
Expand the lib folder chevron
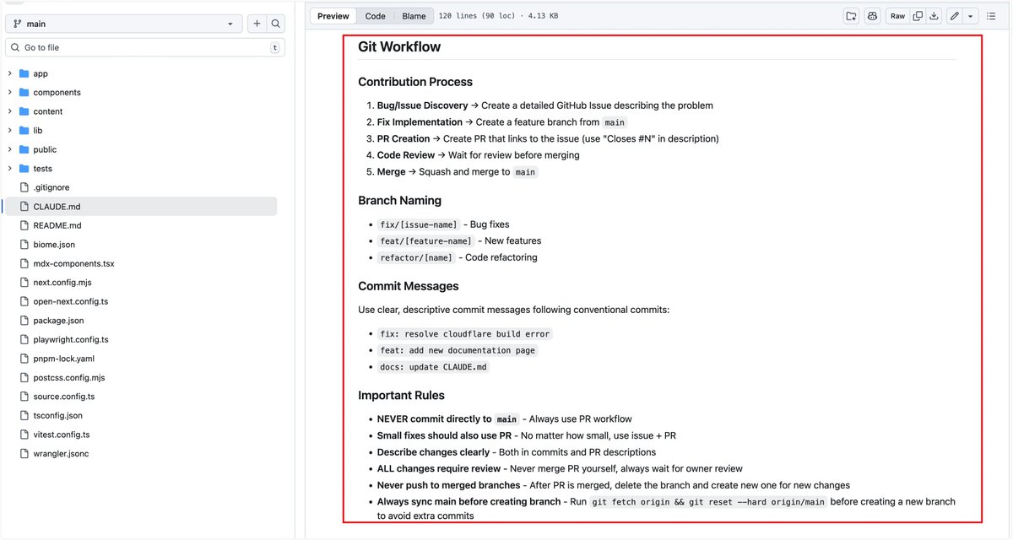(10, 131)
